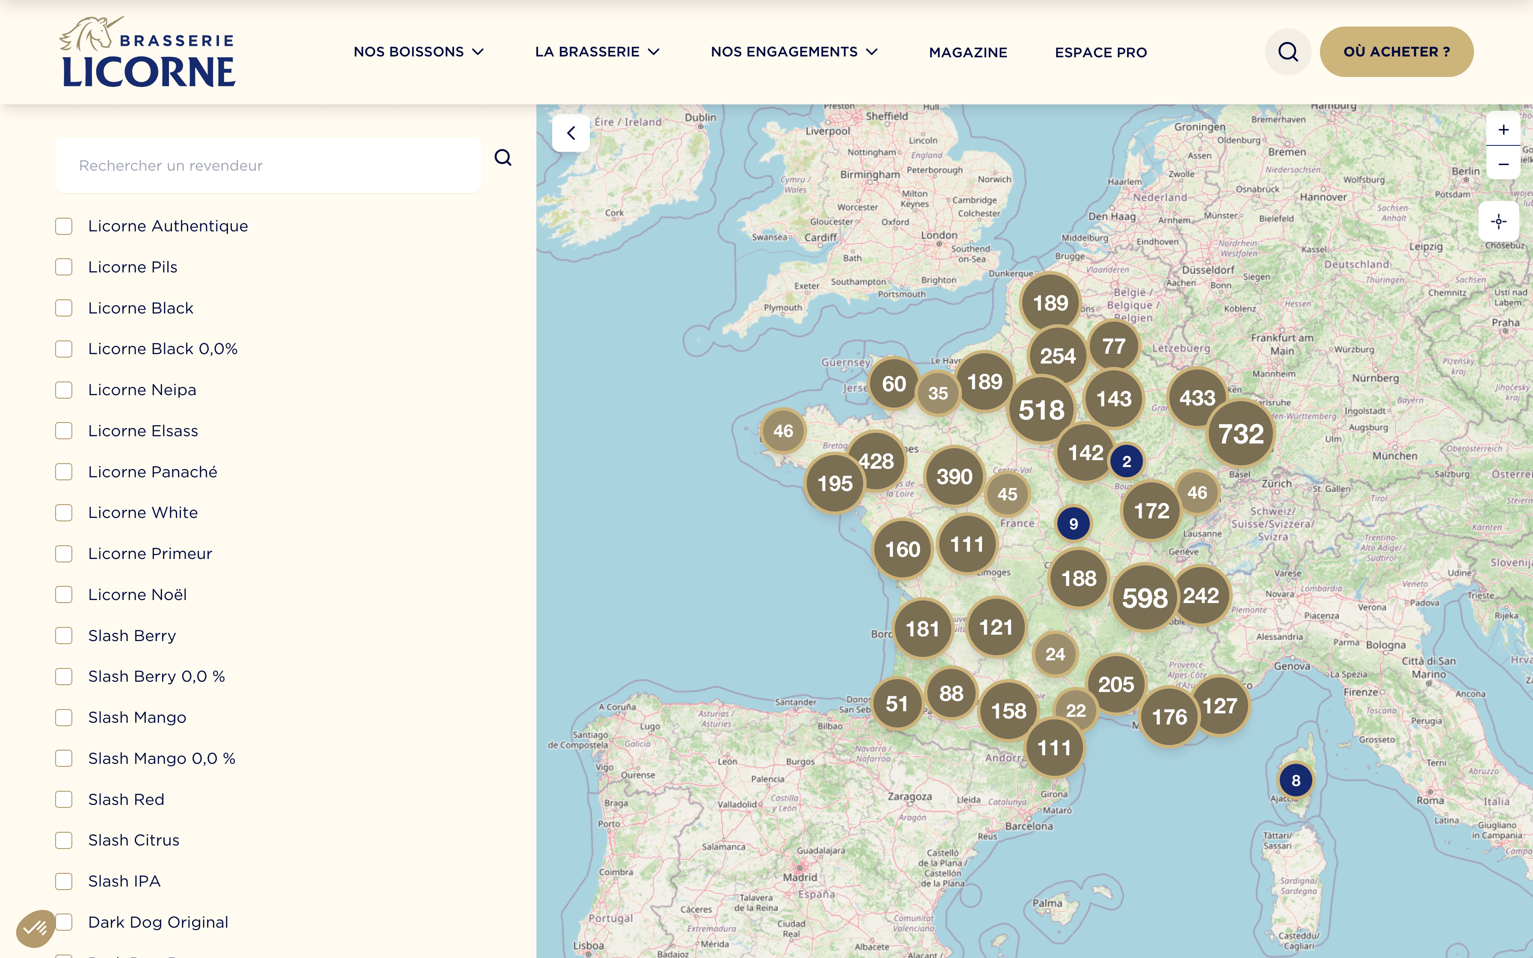Open the 254 cluster marker
1533x958 pixels.
pos(1057,356)
